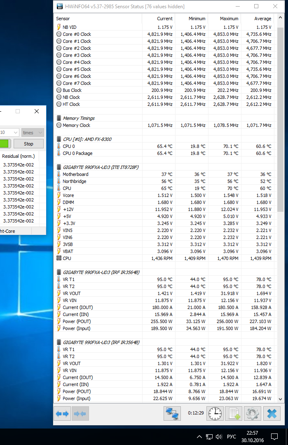This screenshot has height=445, width=288.
Task: Click the Residual (norm.) column header
Action: [x=19, y=156]
